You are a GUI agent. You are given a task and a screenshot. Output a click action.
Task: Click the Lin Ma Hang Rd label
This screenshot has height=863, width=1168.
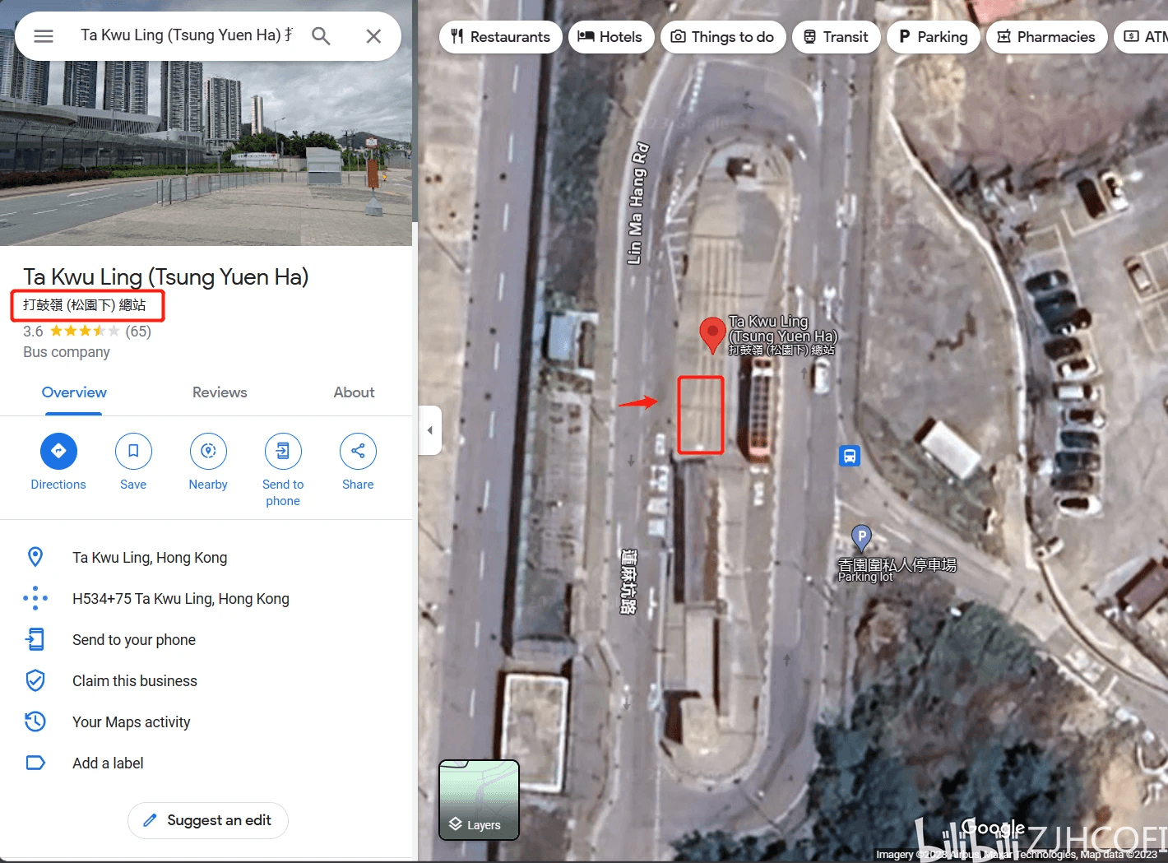pos(638,203)
